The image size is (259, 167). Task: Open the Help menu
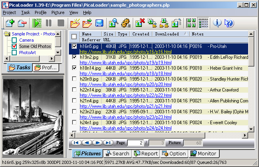click(87, 12)
